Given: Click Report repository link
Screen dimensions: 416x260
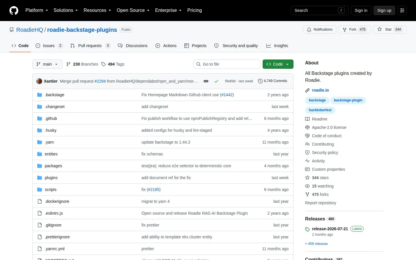Looking at the screenshot, I should (321, 203).
